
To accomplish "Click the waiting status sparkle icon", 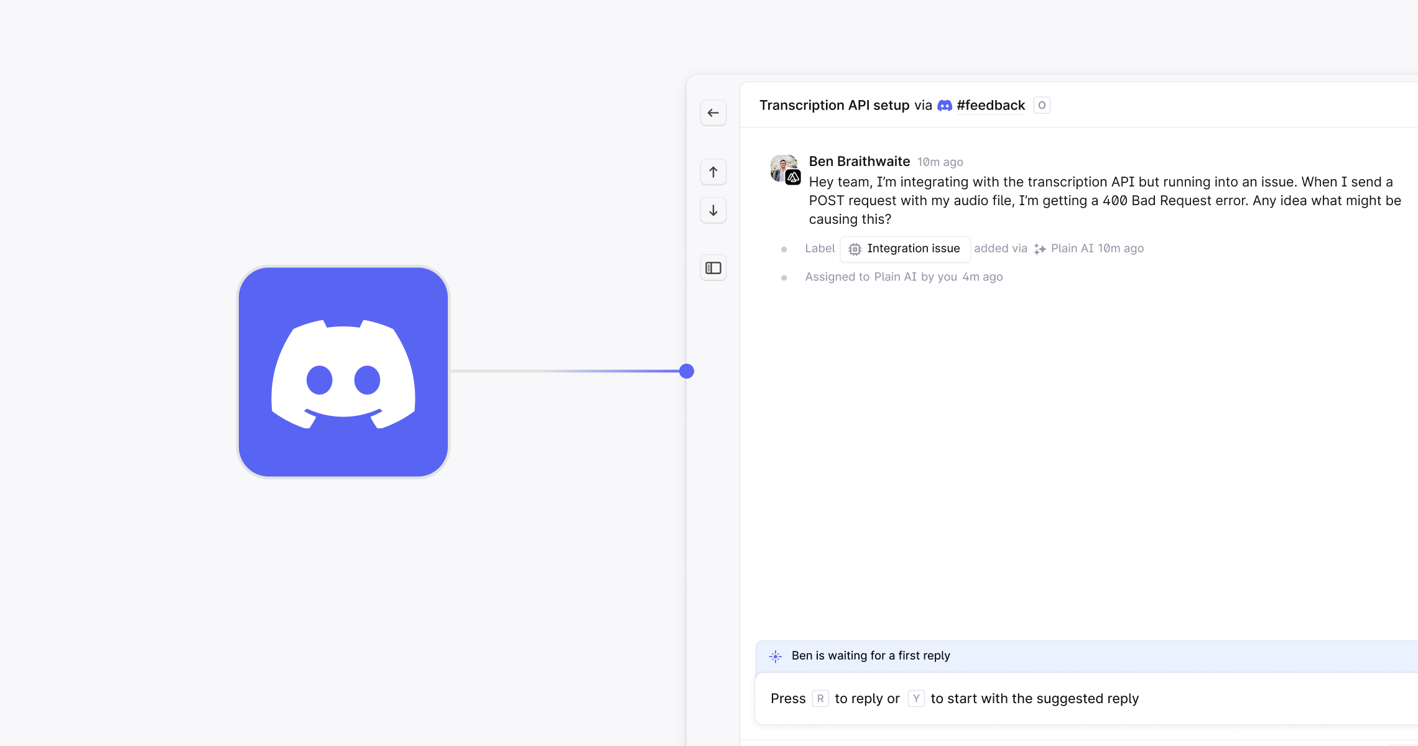I will pyautogui.click(x=776, y=656).
